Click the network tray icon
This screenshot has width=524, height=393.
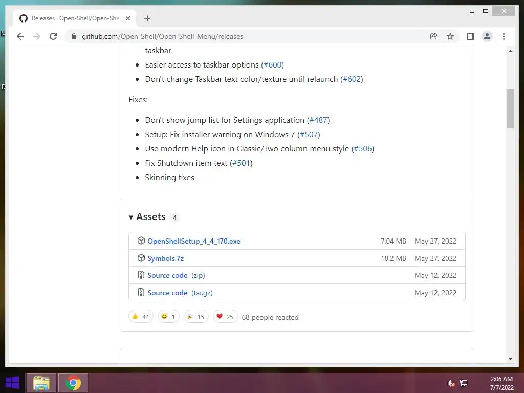tap(464, 383)
